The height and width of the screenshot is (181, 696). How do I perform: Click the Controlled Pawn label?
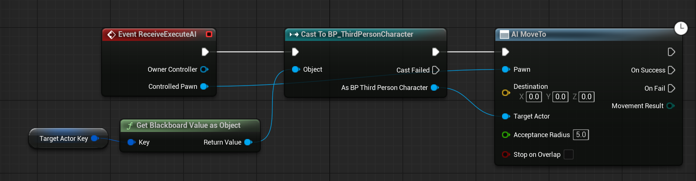tap(173, 87)
